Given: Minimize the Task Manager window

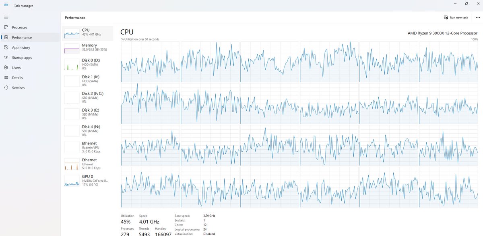Looking at the screenshot, I should click(455, 4).
